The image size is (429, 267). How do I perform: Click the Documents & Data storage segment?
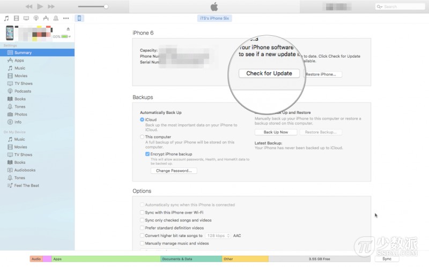191,259
